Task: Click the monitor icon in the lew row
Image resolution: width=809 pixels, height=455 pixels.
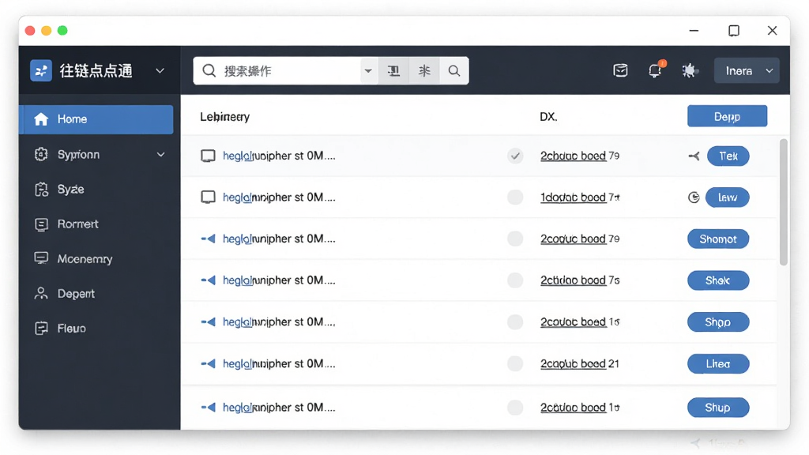Action: pos(208,197)
